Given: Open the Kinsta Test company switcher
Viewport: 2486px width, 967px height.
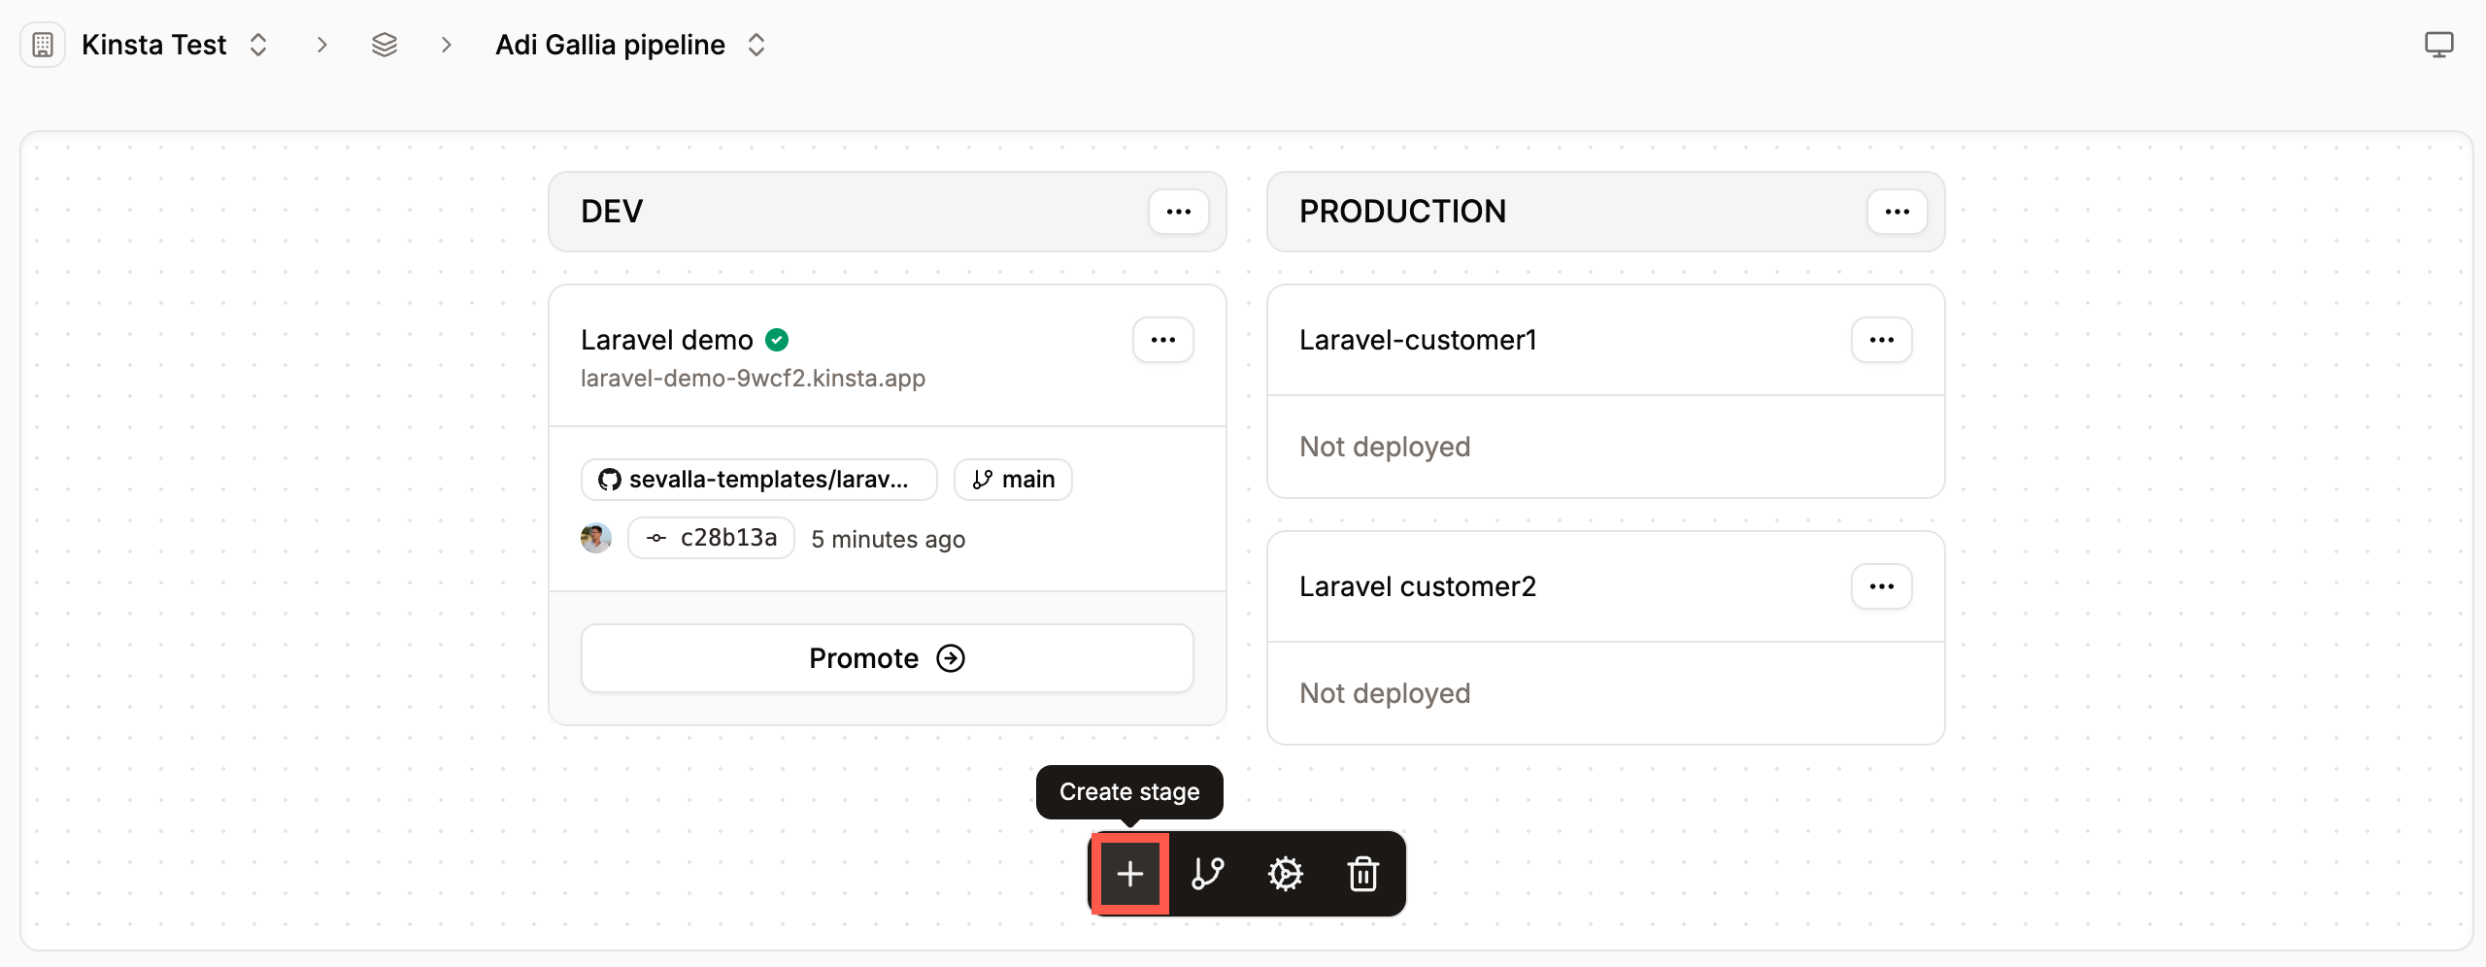Looking at the screenshot, I should [x=258, y=44].
